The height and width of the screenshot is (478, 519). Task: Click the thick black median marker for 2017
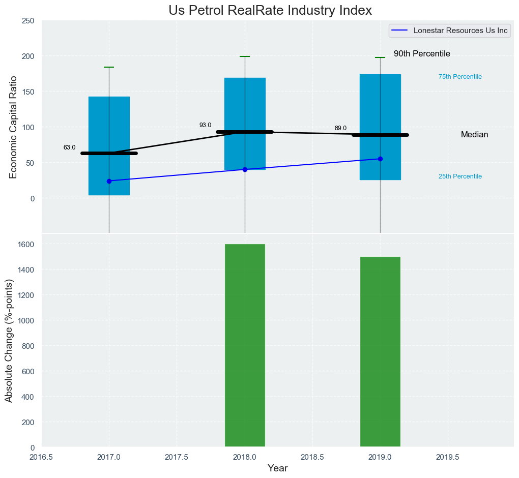tap(109, 153)
